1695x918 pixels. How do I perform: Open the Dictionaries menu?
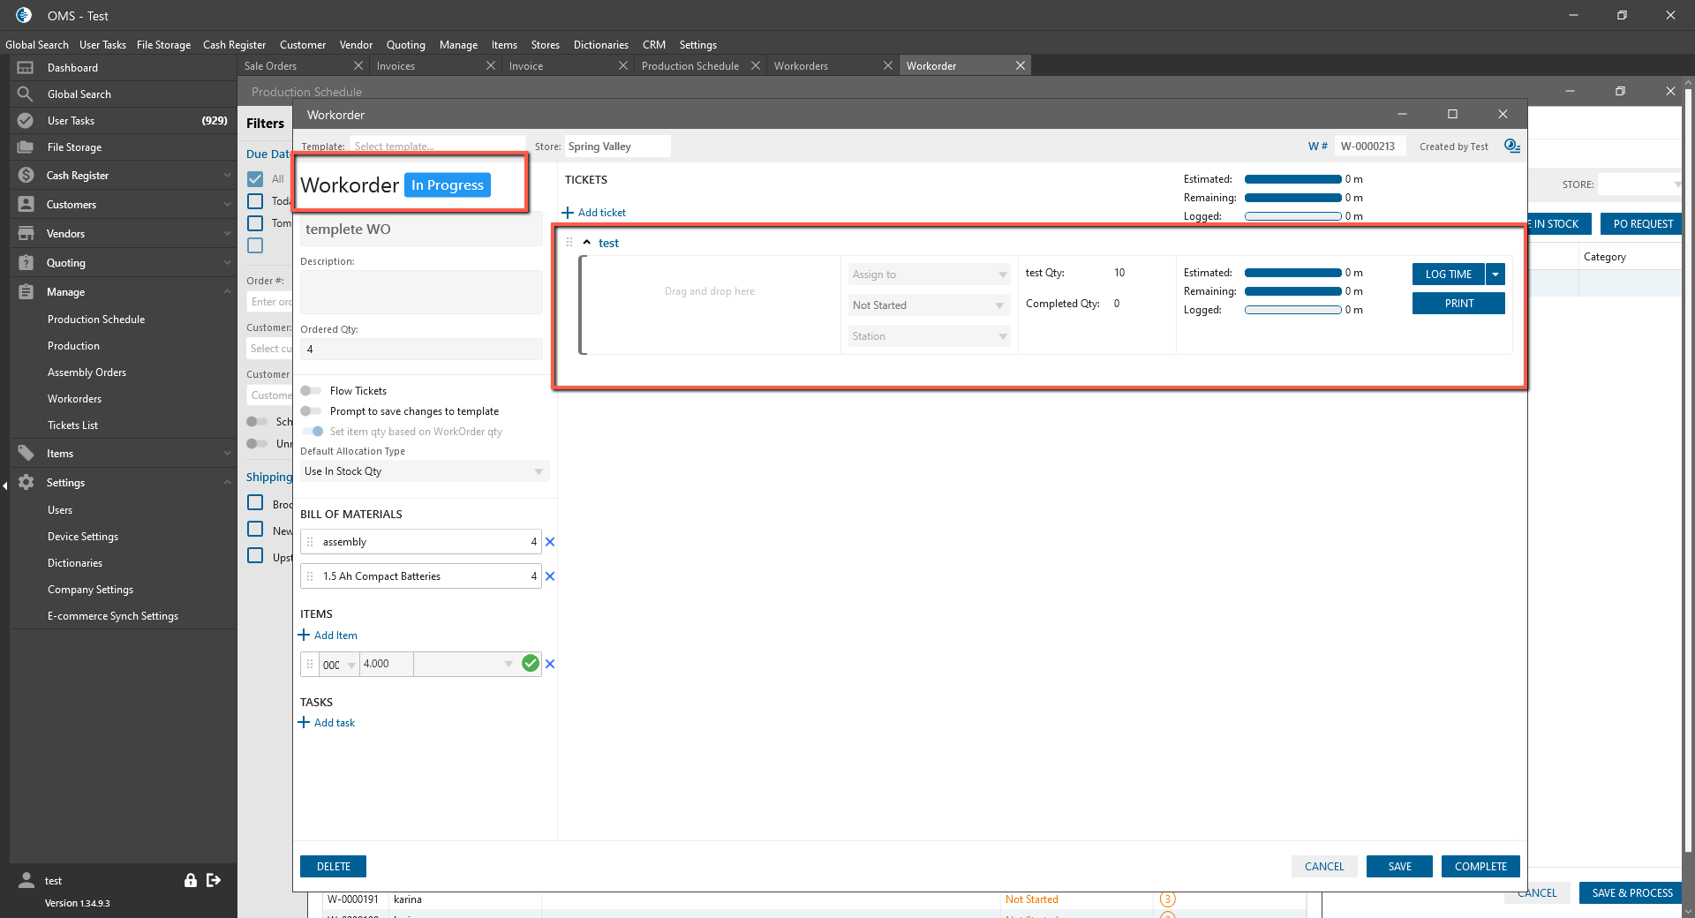click(600, 45)
